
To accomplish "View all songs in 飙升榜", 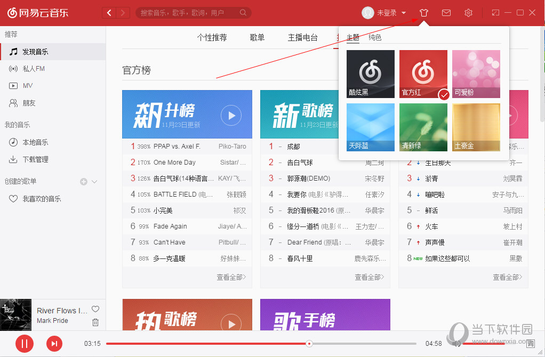I will (x=231, y=277).
